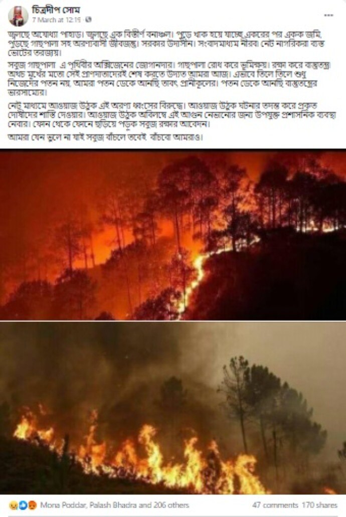Viewport: 346px width, 517px height.
Task: Click the globe privacy icon beside timestamp
Action: 88,20
